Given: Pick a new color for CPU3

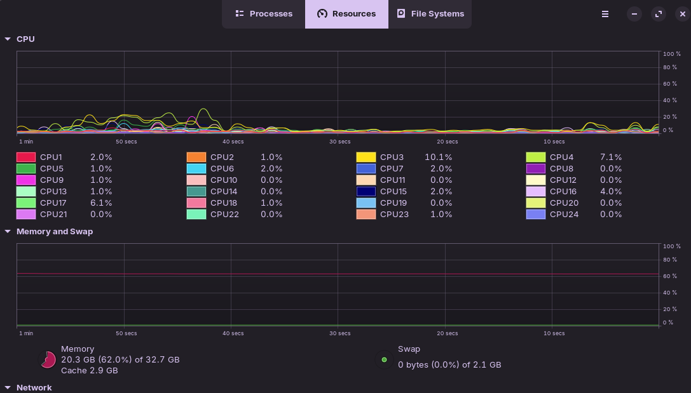Looking at the screenshot, I should coord(366,157).
